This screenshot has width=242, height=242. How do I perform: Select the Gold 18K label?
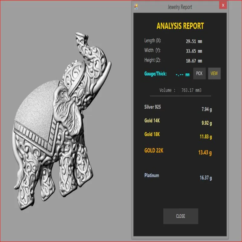click(x=152, y=134)
